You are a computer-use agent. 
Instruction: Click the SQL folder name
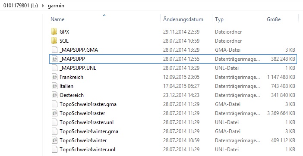click(64, 41)
